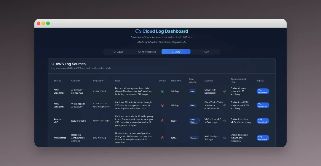
Task: Click CloudTrail > Dashboard location text
Action: click(210, 91)
